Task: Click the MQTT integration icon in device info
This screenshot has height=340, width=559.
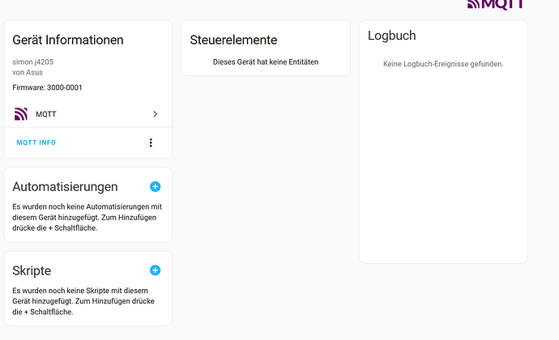Action: pyautogui.click(x=21, y=114)
